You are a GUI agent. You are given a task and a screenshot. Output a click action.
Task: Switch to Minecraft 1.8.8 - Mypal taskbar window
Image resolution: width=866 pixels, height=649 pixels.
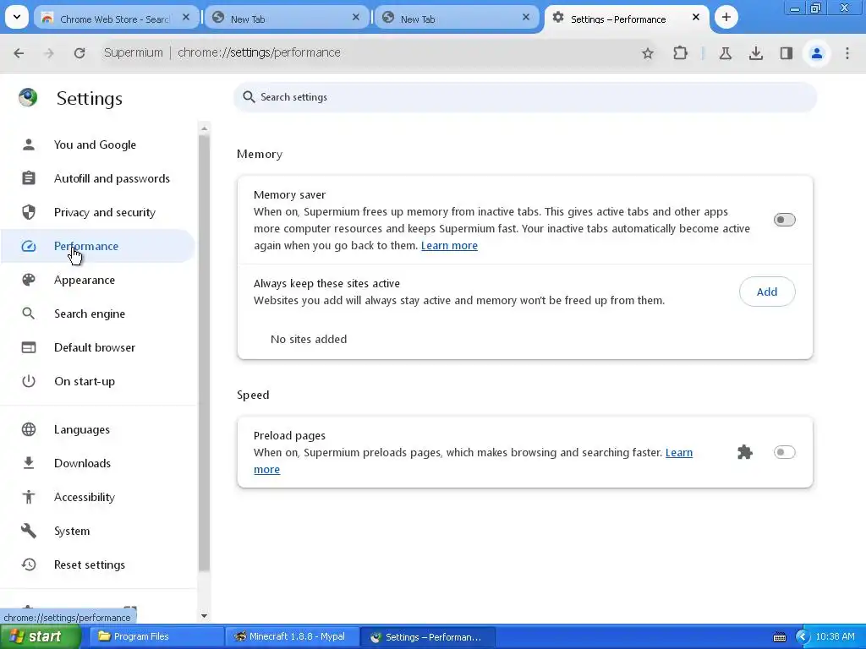(x=292, y=637)
